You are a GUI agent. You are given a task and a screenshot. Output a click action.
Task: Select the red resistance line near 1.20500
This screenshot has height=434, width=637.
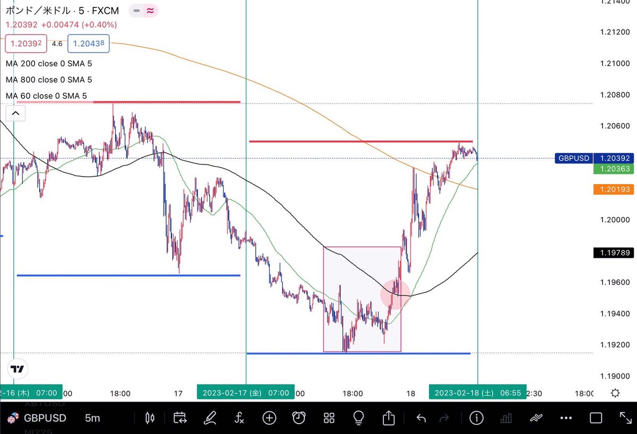pyautogui.click(x=360, y=141)
